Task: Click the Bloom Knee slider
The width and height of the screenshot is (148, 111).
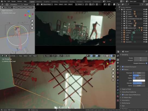Action: click(x=139, y=75)
